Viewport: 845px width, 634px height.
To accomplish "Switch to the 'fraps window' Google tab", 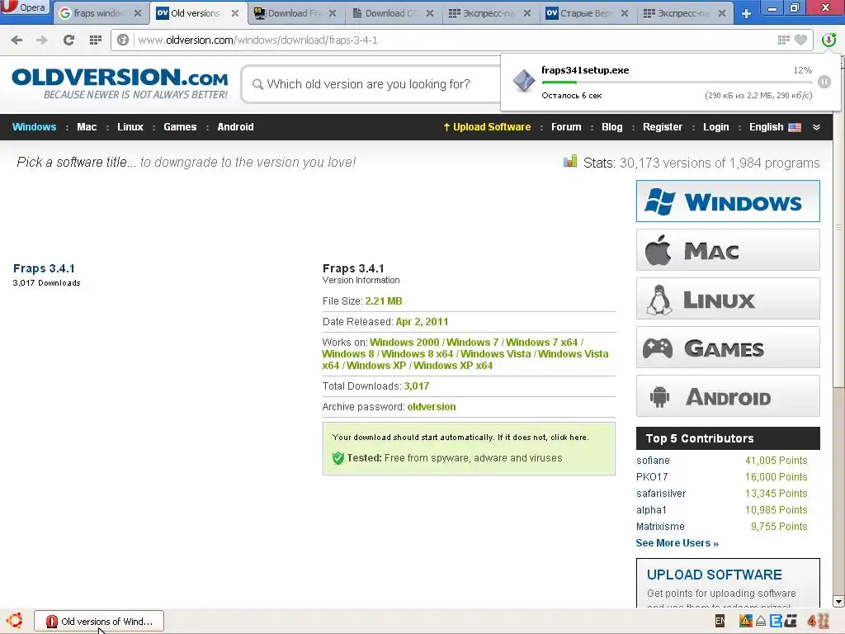I will 100,13.
